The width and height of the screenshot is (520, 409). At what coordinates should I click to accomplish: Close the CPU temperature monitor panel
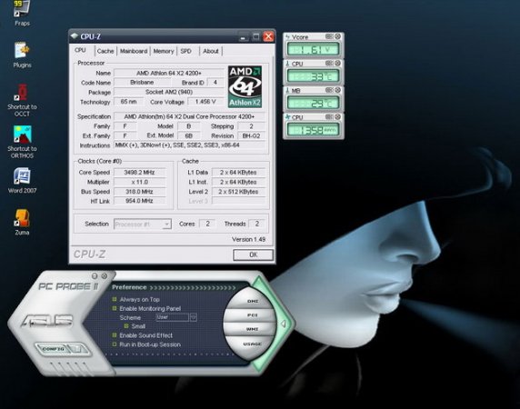[337, 63]
